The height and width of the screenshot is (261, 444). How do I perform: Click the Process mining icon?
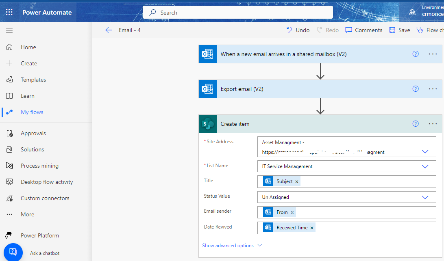point(9,166)
